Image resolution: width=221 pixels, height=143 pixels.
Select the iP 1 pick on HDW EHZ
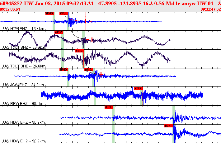(x=108, y=107)
